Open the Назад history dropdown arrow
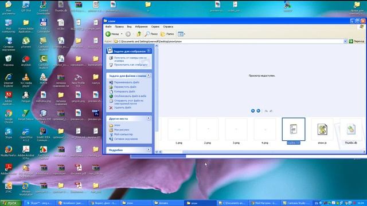Viewport: 367px width, 206px height. click(122, 34)
